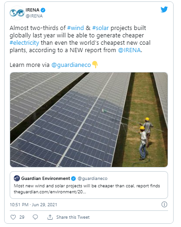Open the theguardian.com article link
This screenshot has height=227, width=181.
pyautogui.click(x=50, y=192)
